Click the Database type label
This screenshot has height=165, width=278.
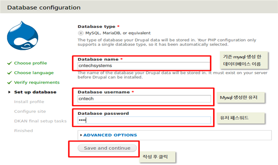[96, 27]
